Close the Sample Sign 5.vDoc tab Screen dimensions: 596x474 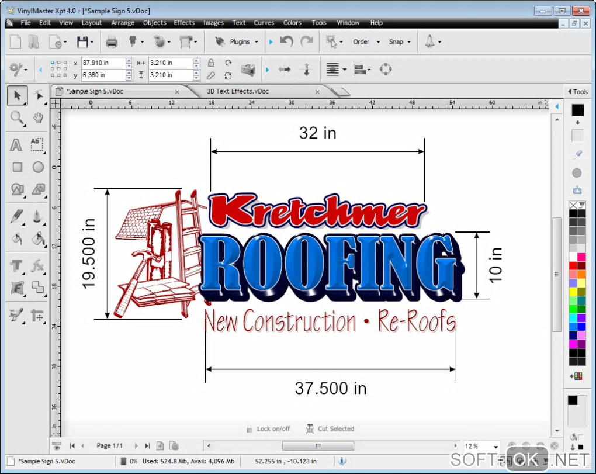click(x=177, y=92)
